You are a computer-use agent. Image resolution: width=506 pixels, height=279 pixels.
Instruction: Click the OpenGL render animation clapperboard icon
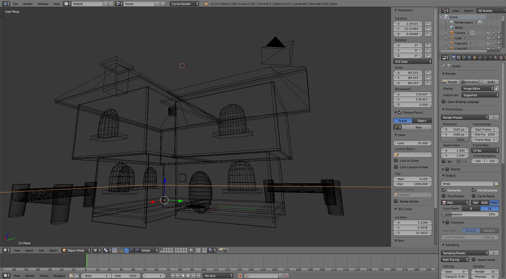pyautogui.click(x=226, y=250)
